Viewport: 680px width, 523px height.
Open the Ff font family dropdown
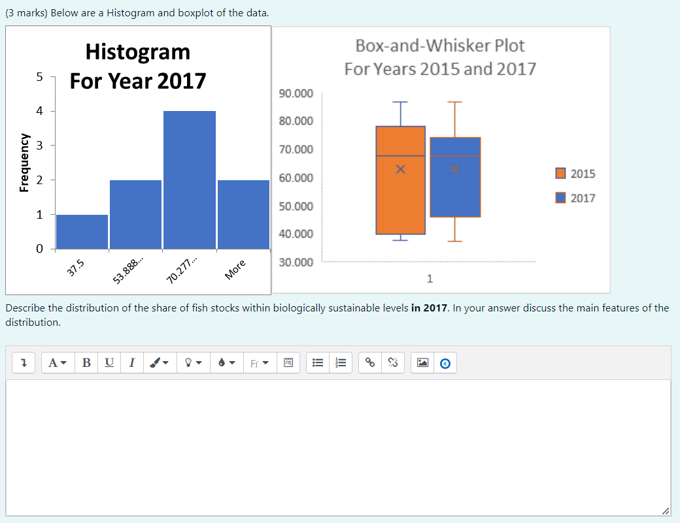coord(260,363)
